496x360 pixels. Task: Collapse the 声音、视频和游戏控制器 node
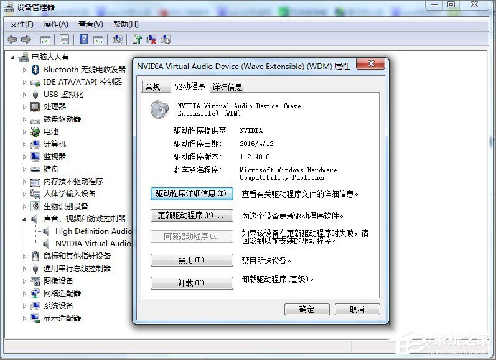[x=25, y=219]
